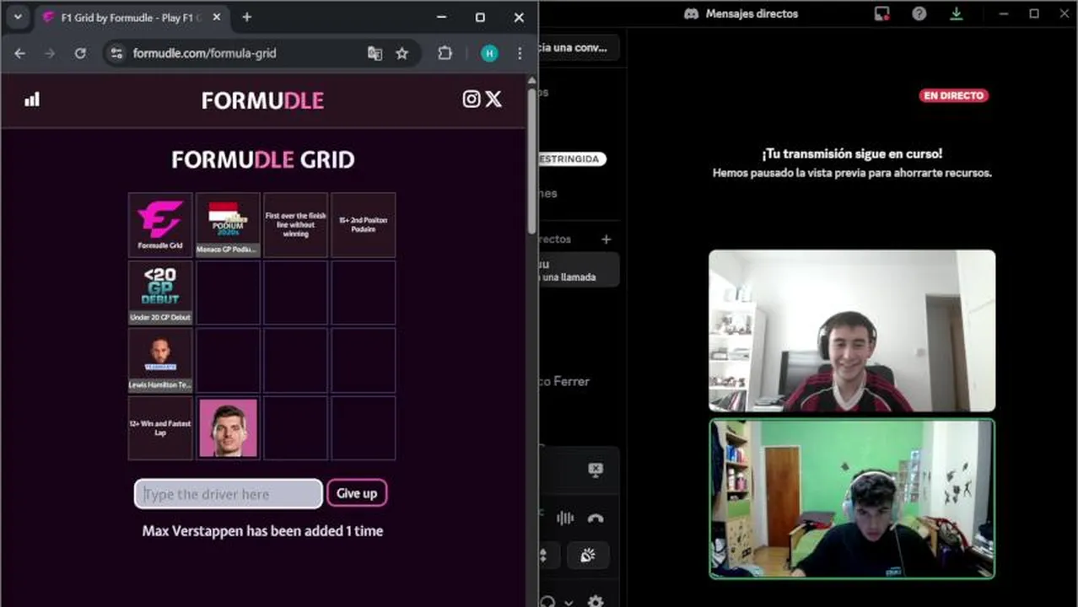The width and height of the screenshot is (1078, 607).
Task: Click the Formudle page vertical scrollbar
Action: pos(531,160)
